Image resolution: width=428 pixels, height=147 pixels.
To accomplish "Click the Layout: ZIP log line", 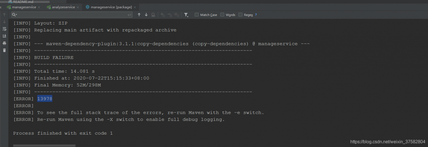I will [40, 23].
